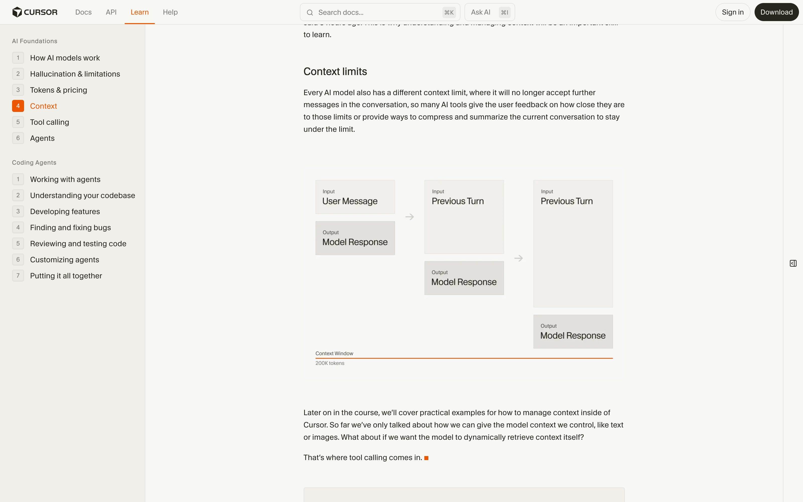Open the Help tab

[170, 12]
